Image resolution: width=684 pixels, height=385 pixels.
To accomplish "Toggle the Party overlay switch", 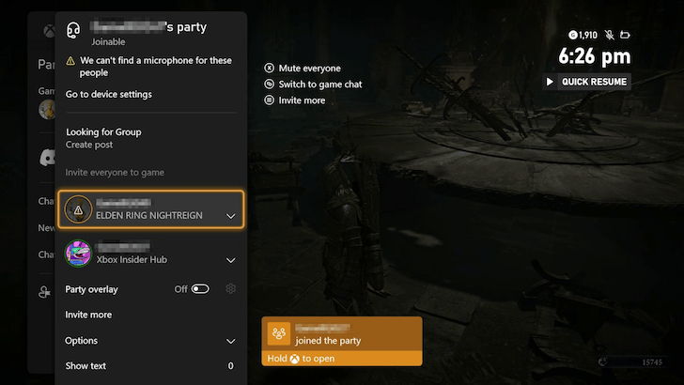I will click(x=200, y=289).
